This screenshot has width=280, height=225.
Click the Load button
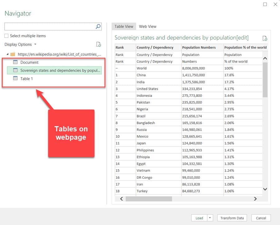pyautogui.click(x=199, y=218)
